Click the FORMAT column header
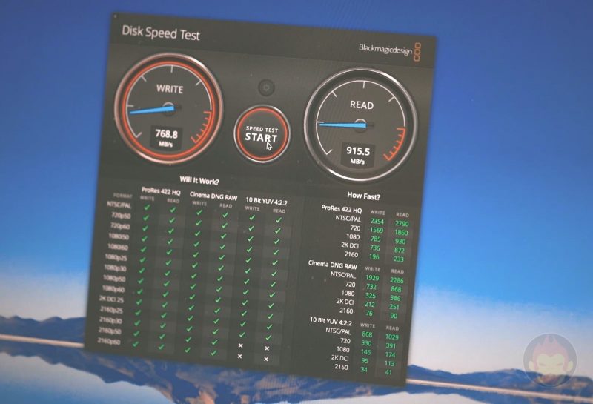Viewport: 593px width, 404px height. tap(123, 196)
